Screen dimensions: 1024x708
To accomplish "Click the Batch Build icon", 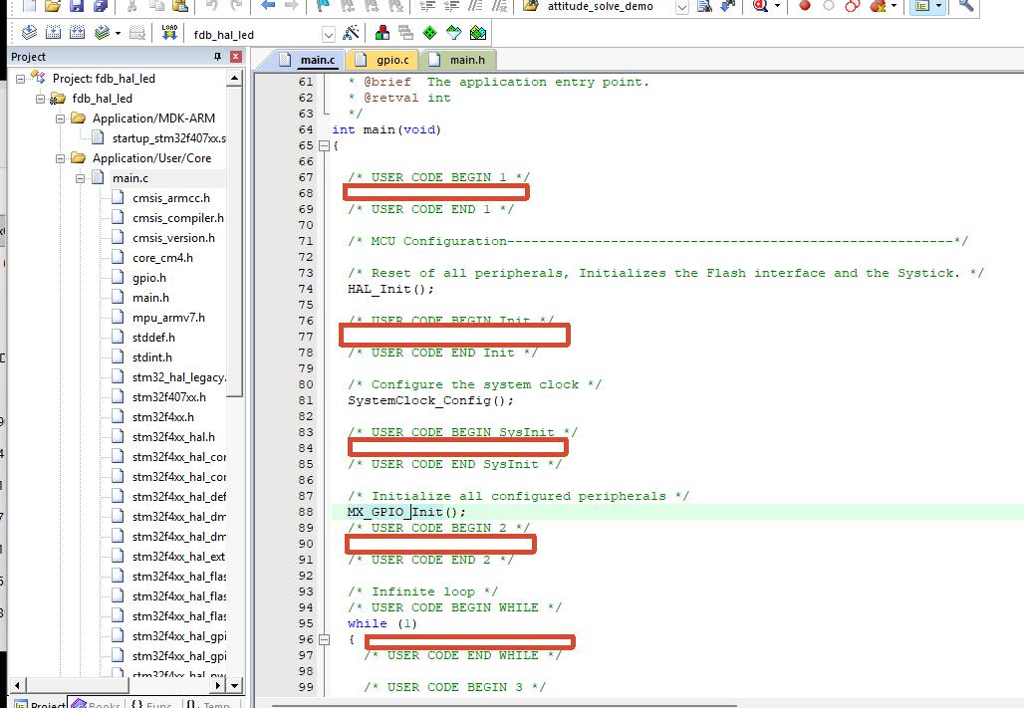I will [x=102, y=33].
